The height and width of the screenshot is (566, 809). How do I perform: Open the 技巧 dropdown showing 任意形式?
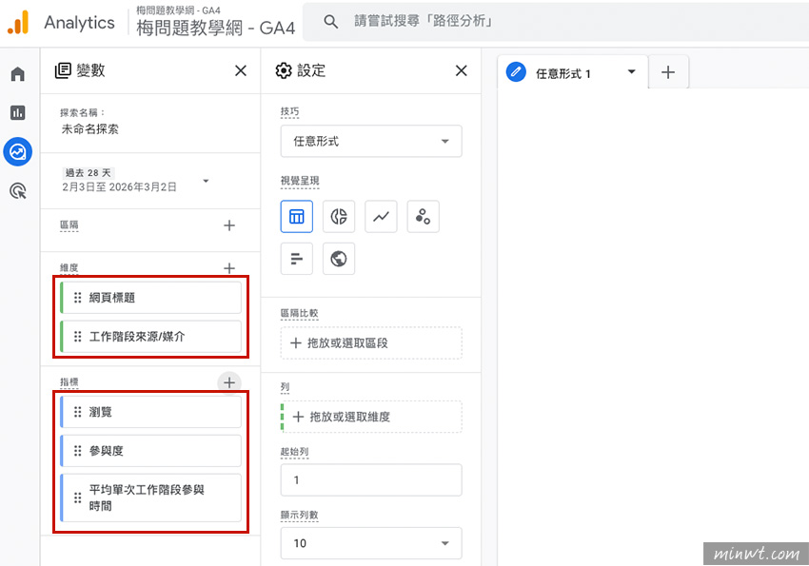coord(370,140)
